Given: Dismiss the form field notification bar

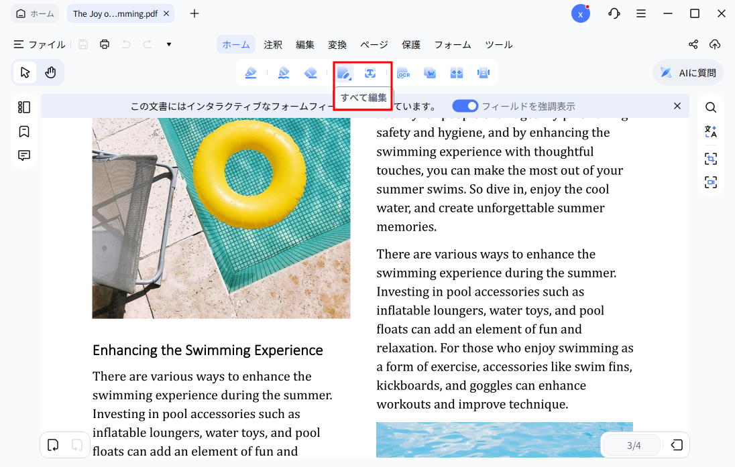Looking at the screenshot, I should tap(677, 106).
